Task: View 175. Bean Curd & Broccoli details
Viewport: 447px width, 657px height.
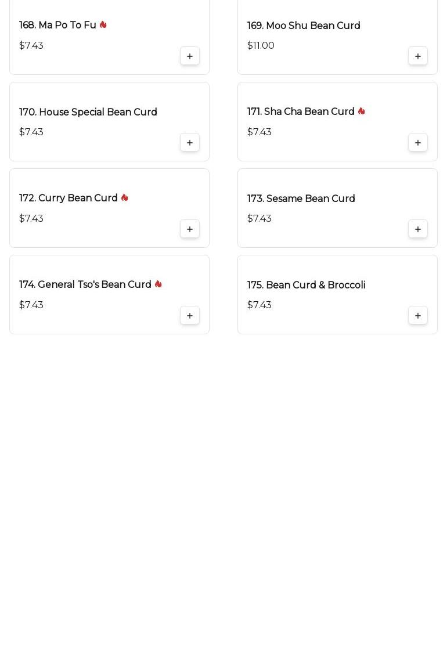Action: [x=307, y=285]
